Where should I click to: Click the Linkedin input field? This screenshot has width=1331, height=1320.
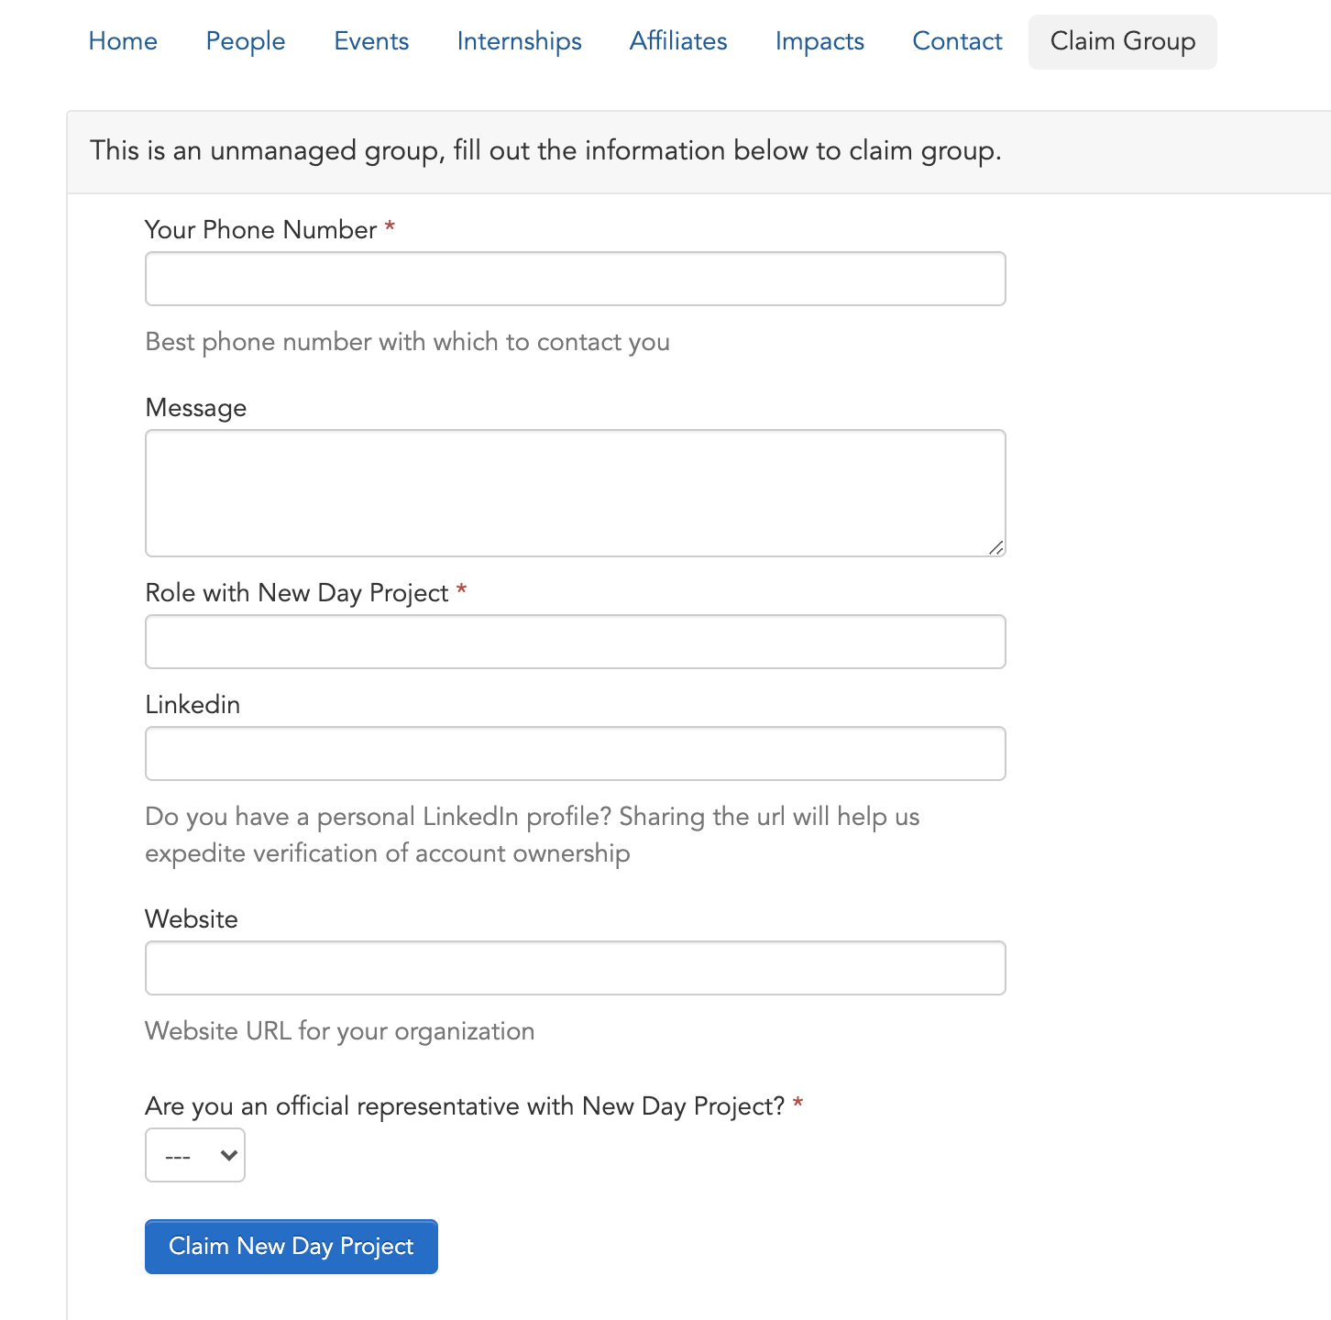click(576, 753)
